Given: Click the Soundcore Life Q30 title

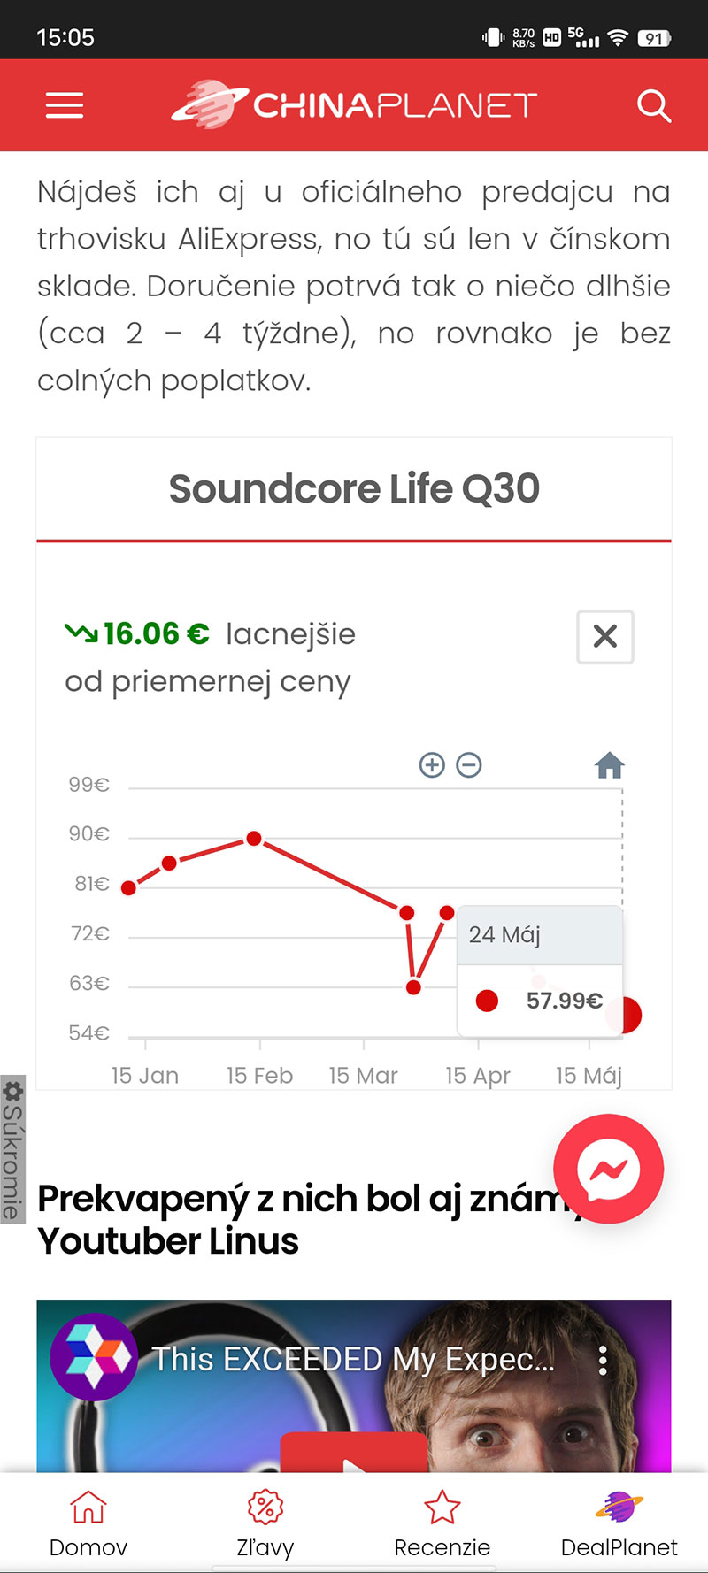Looking at the screenshot, I should (x=354, y=488).
